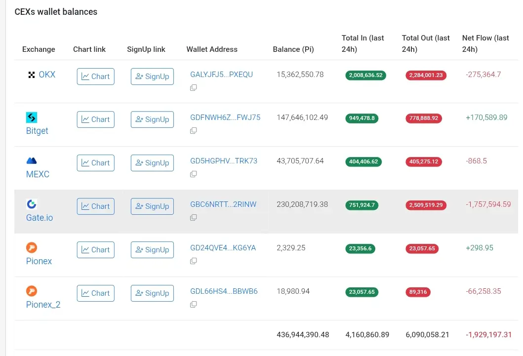Click the Gate.io exchange logo
Screen dimensions: 523x356
coord(32,204)
